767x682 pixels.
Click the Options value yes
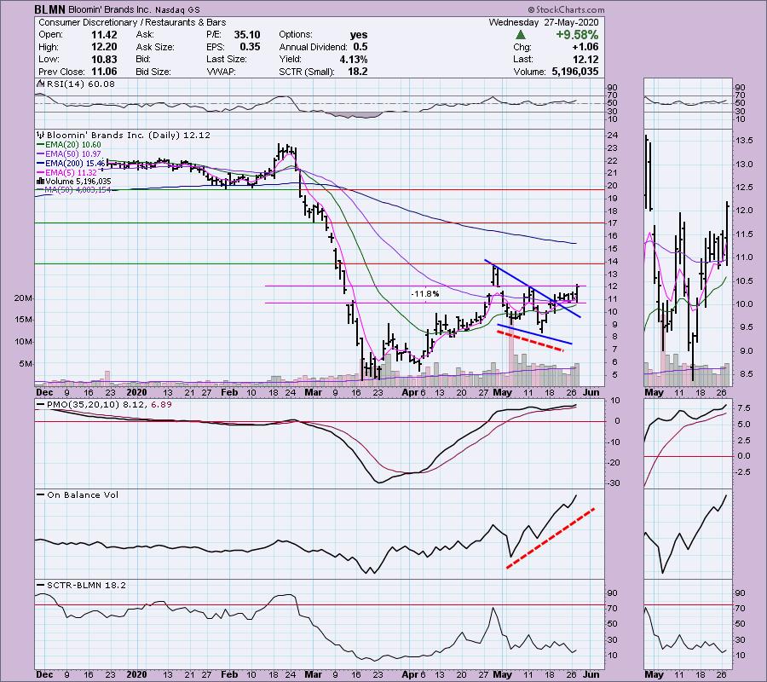click(359, 35)
